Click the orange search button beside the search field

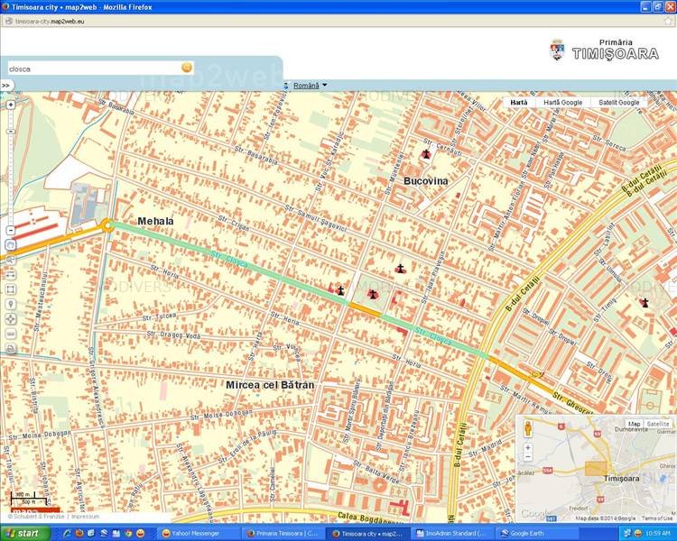click(x=187, y=68)
